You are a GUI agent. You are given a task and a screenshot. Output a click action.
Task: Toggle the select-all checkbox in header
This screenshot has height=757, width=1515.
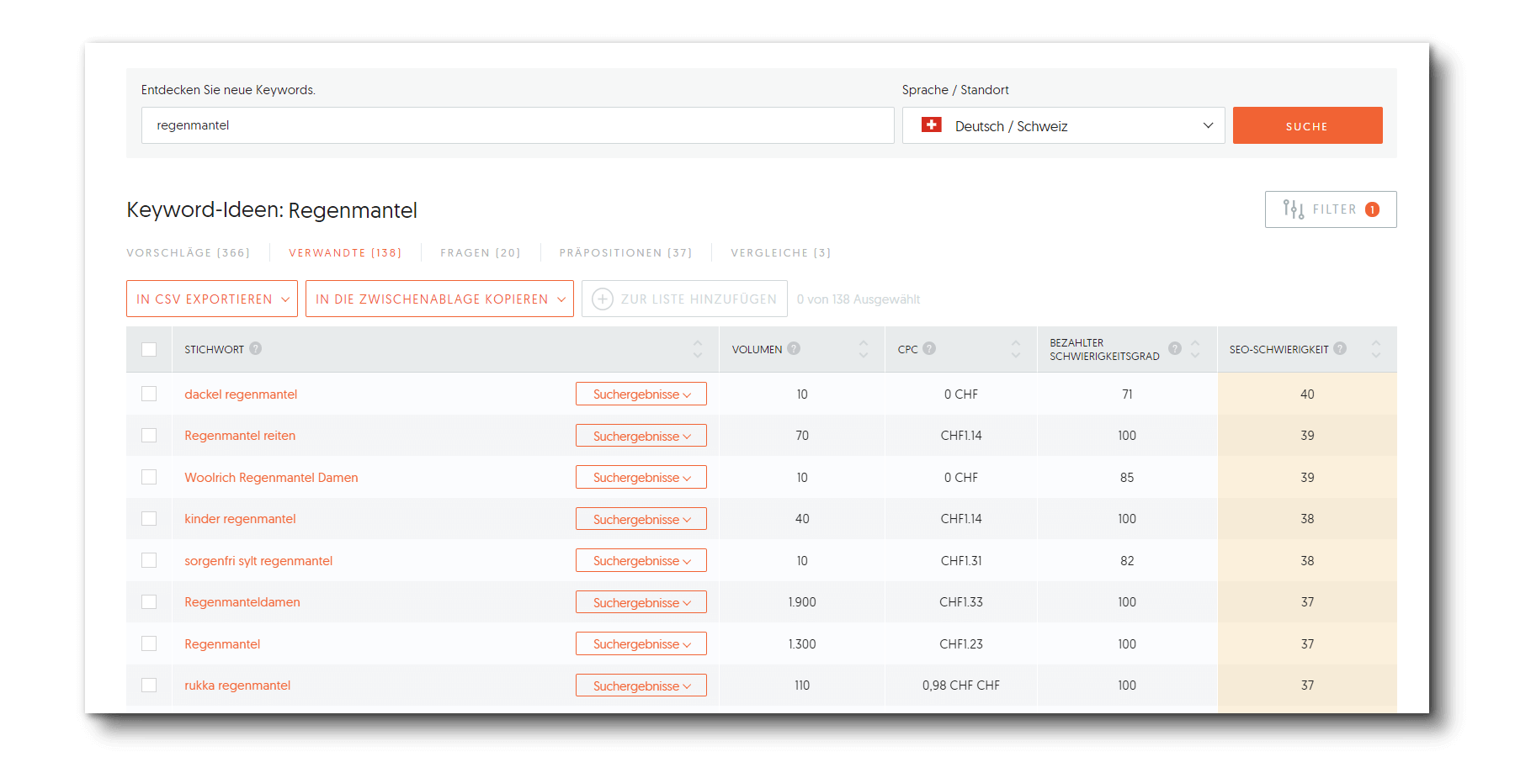[x=149, y=349]
